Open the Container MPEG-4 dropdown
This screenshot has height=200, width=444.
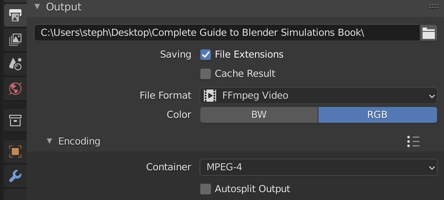318,168
